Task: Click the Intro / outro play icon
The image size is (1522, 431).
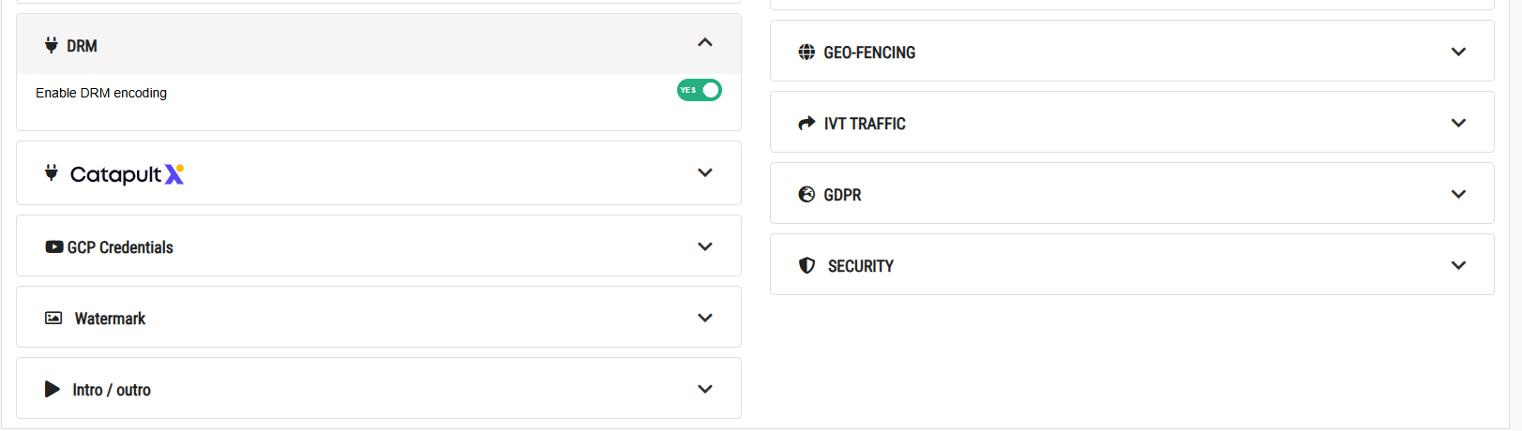Action: pos(53,389)
